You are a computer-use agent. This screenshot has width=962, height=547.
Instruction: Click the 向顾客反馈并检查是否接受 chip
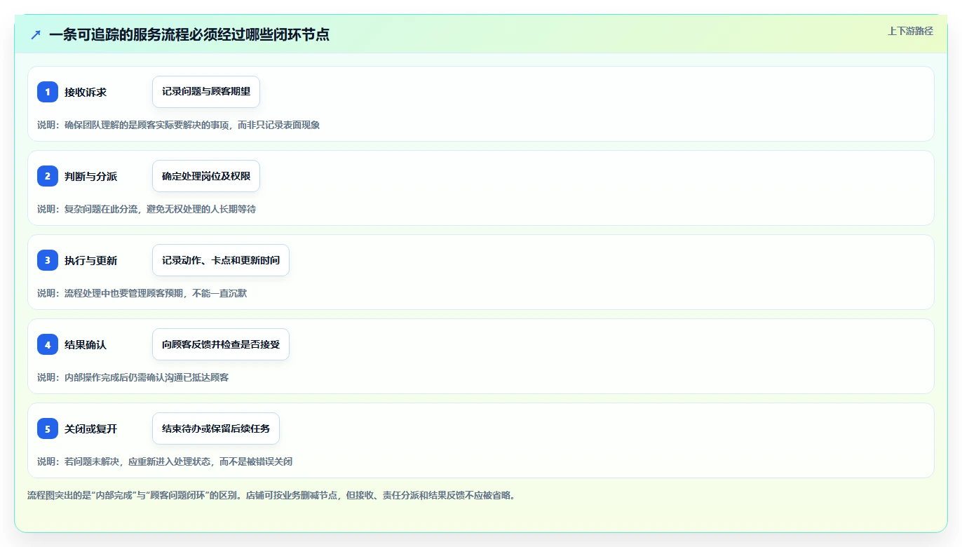click(x=221, y=344)
